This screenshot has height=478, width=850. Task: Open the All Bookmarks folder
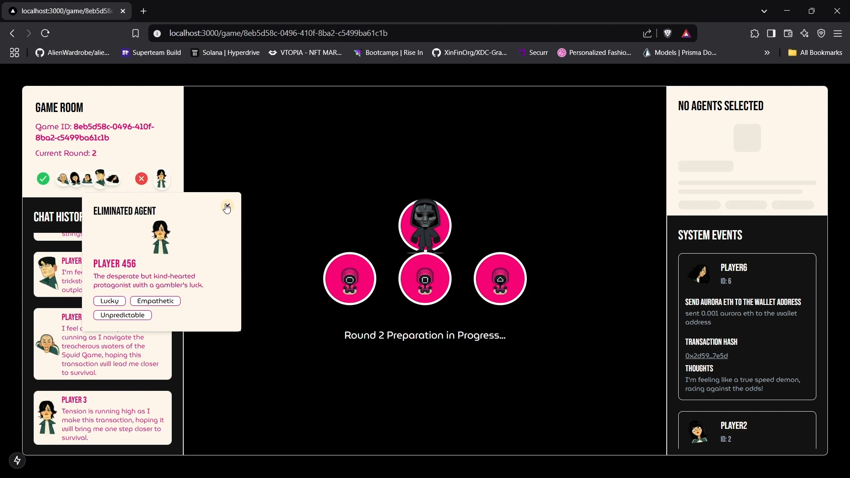[x=815, y=53]
